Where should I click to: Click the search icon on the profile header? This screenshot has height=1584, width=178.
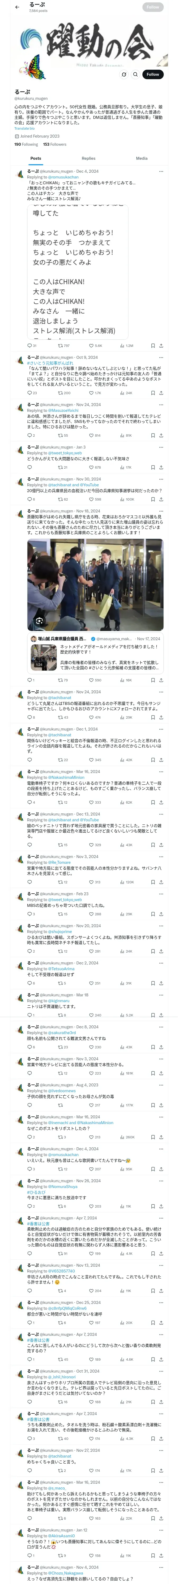click(x=135, y=74)
